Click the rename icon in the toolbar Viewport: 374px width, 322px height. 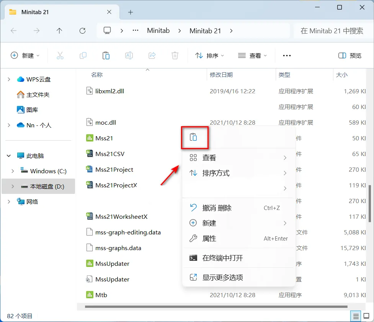click(129, 55)
